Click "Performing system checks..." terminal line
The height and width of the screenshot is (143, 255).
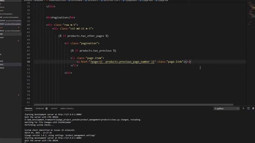coord(39,125)
